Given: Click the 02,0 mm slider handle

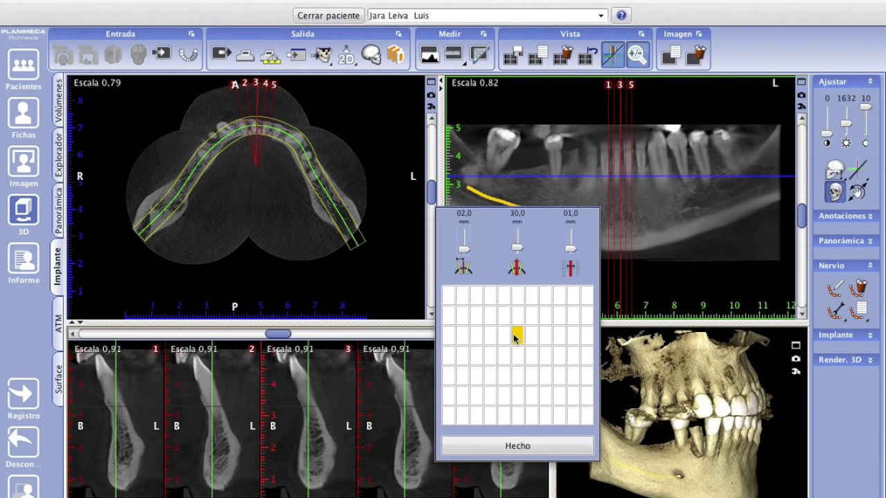Looking at the screenshot, I should click(464, 249).
